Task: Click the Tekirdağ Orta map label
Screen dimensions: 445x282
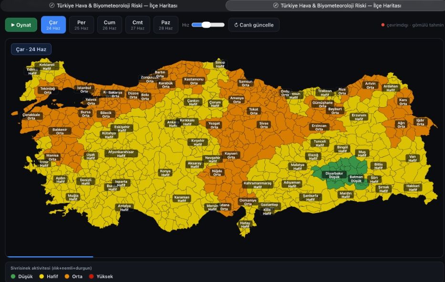Action: click(x=47, y=91)
